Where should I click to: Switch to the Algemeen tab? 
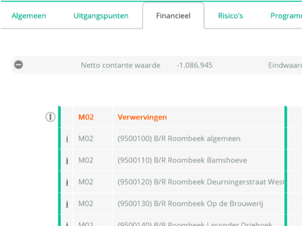29,16
